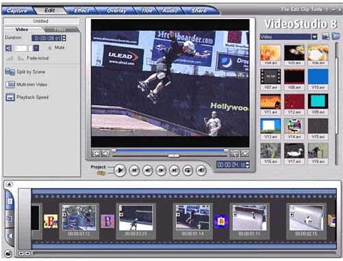Image resolution: width=343 pixels, height=261 pixels.
Task: Toggle Mute for the clip audio
Action: pos(56,48)
